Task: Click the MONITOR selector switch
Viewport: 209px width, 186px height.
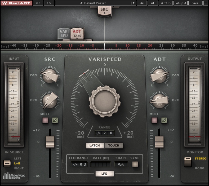Action: tap(188, 162)
